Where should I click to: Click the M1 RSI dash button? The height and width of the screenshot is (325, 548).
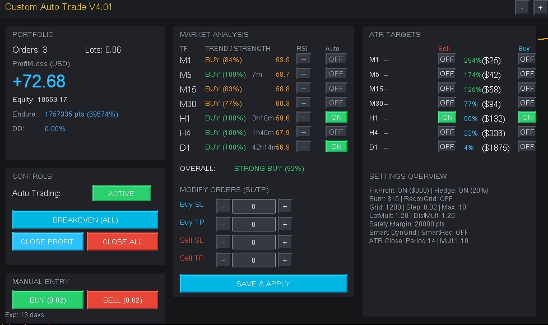coord(303,59)
